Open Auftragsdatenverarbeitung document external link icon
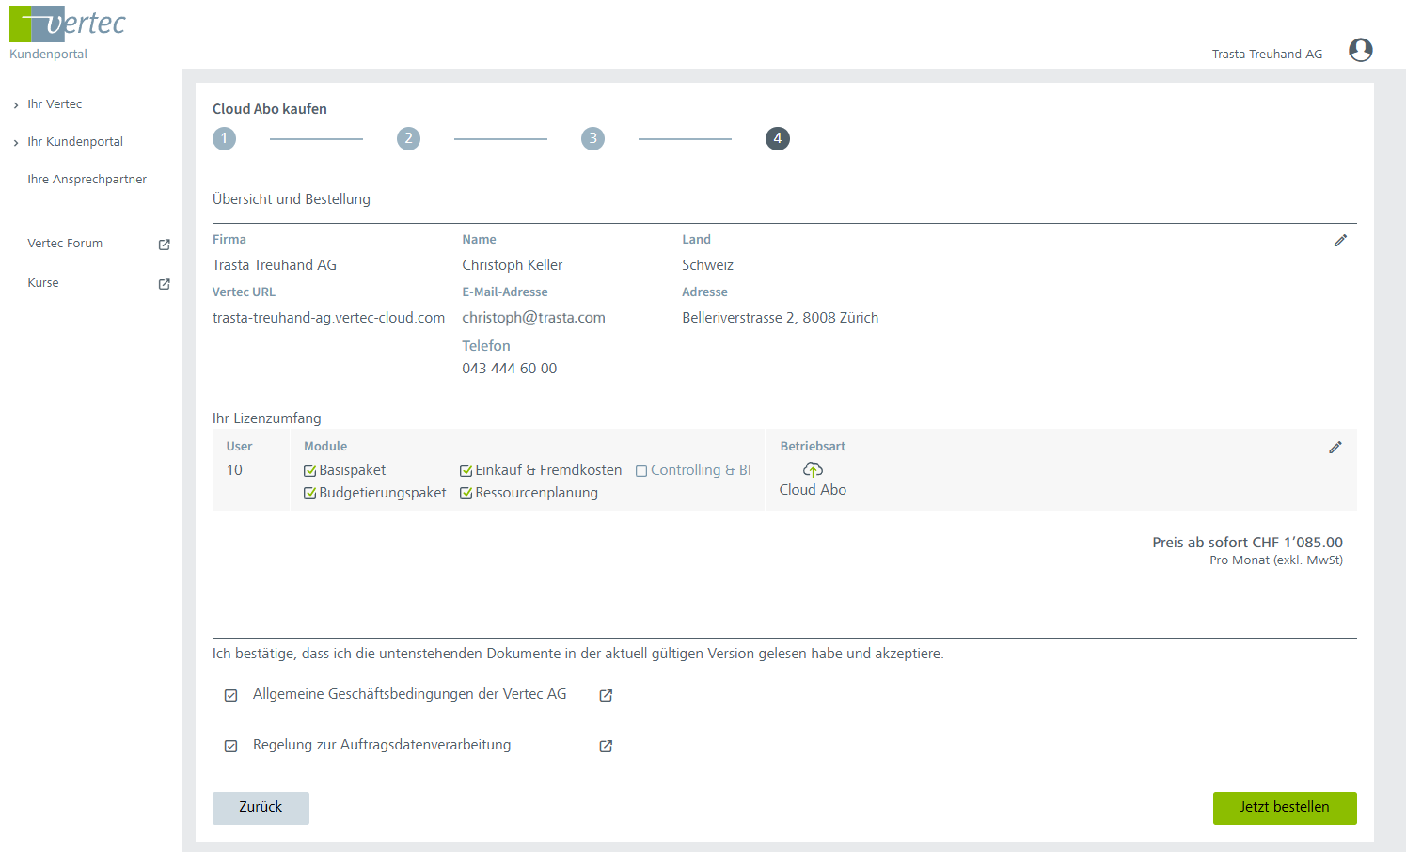1406x852 pixels. point(606,746)
